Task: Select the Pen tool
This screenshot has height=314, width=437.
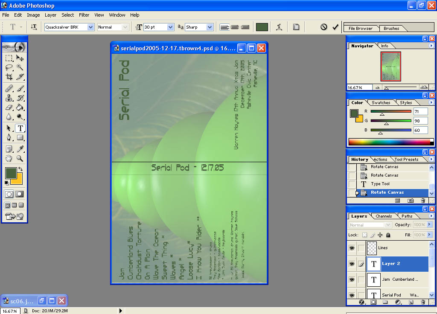Action: 9,138
